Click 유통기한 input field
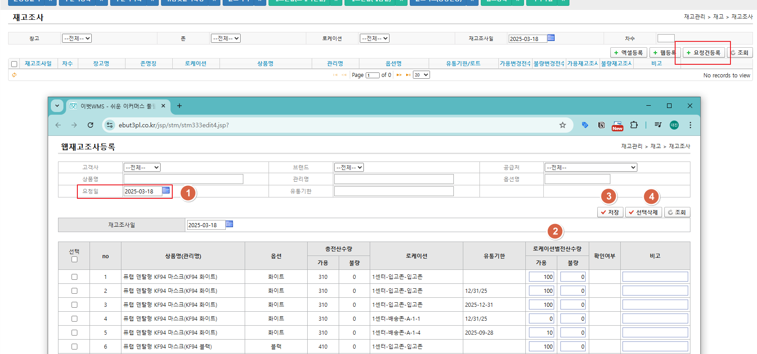 (x=394, y=191)
